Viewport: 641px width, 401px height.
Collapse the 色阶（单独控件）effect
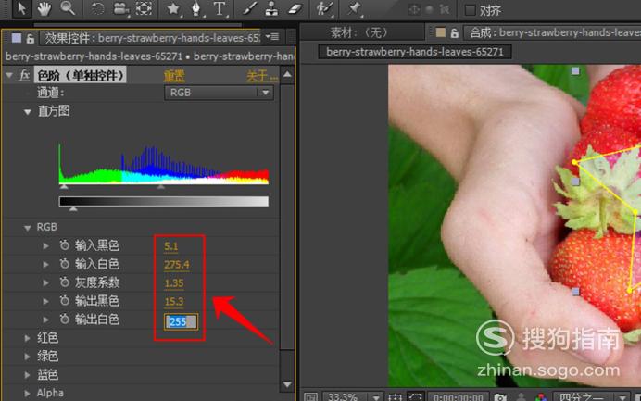tap(9, 76)
